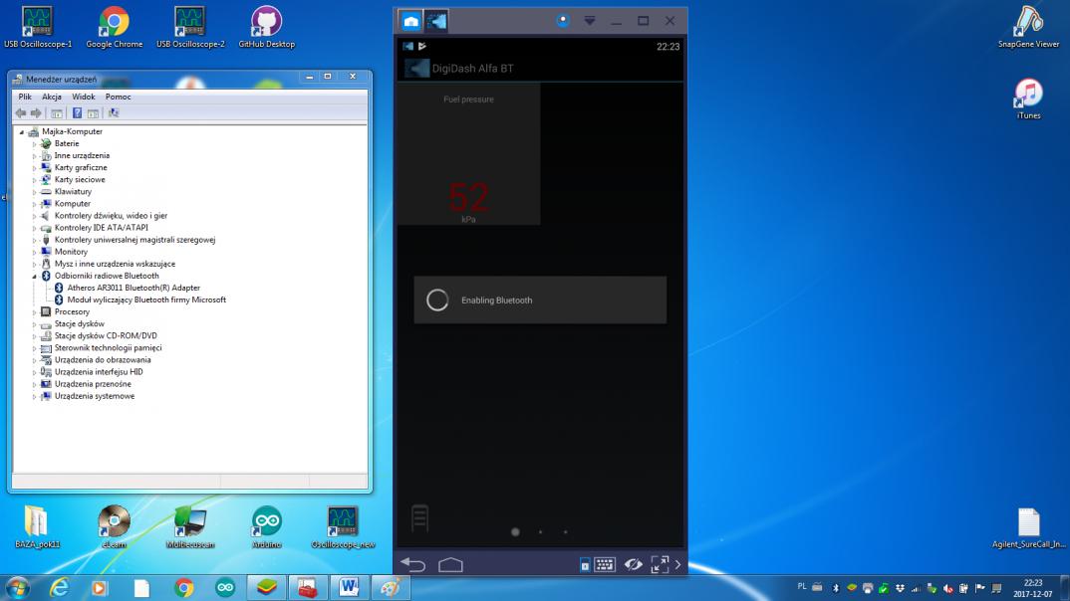
Task: Open the BlueStacks title bar dropdown arrow
Action: click(x=590, y=21)
